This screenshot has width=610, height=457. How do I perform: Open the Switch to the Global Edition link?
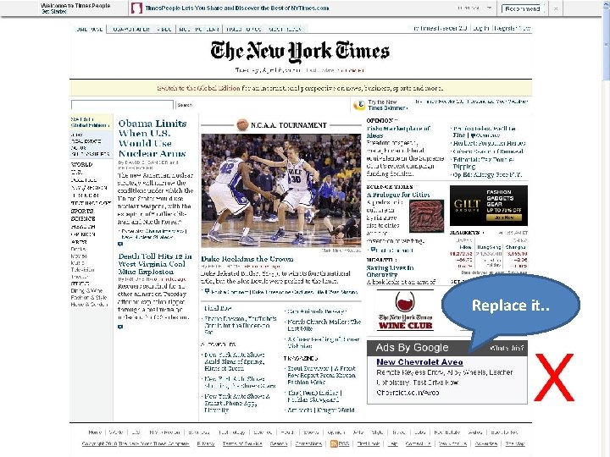[x=198, y=88]
